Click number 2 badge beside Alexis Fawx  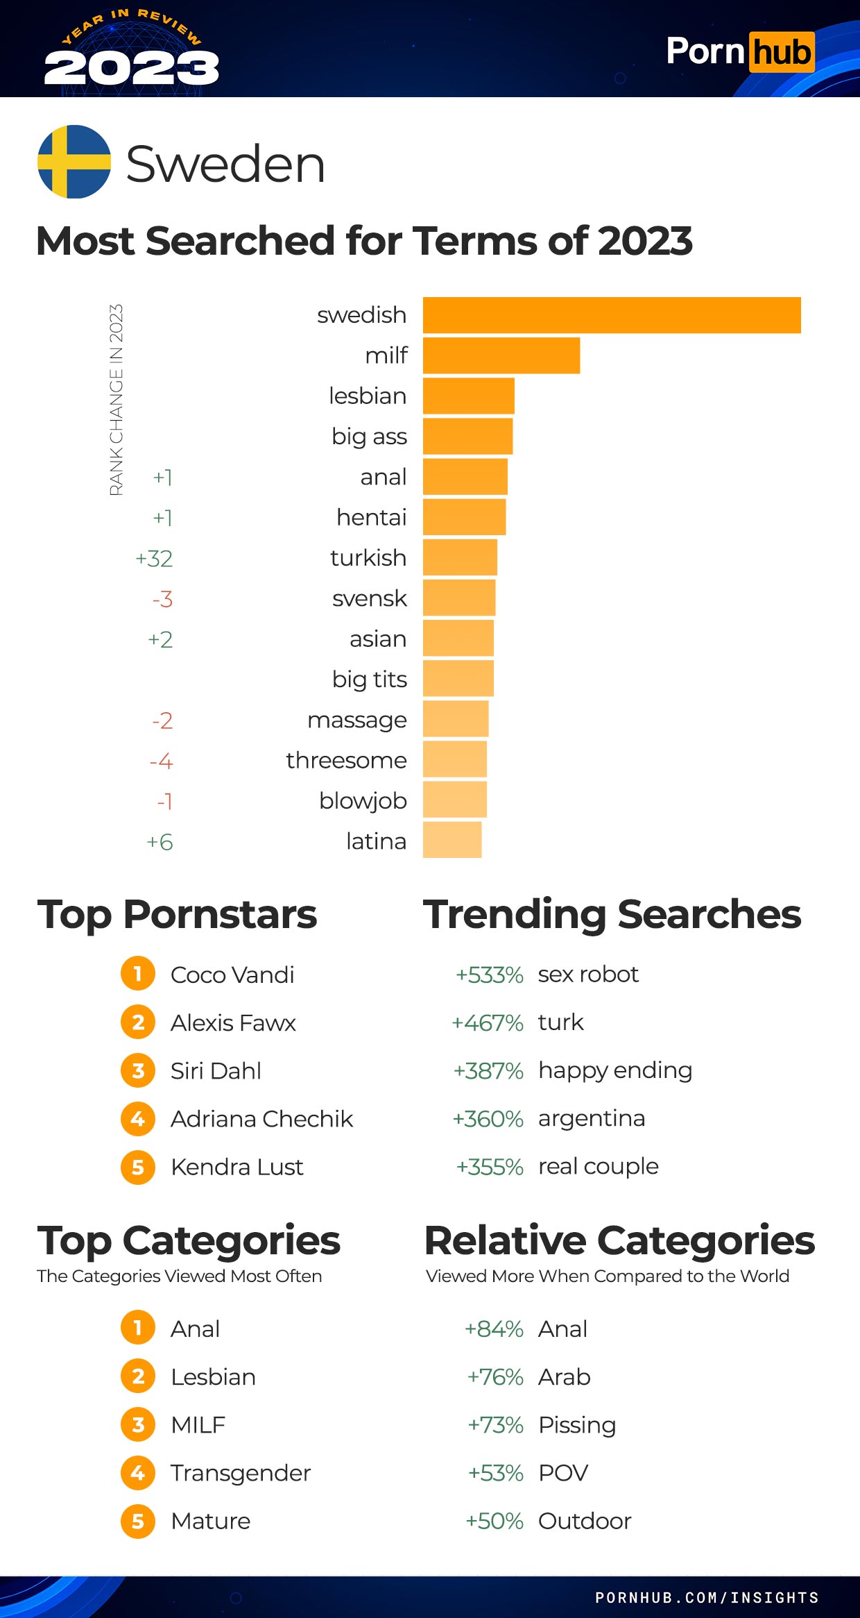[138, 1022]
